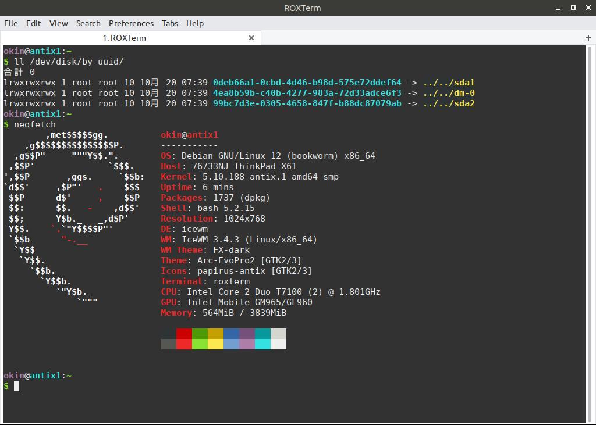
Task: Open the Preferences menu
Action: coord(131,23)
